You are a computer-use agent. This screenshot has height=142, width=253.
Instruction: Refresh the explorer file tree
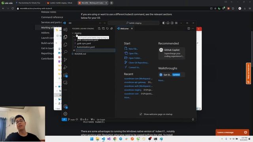[x=108, y=28]
